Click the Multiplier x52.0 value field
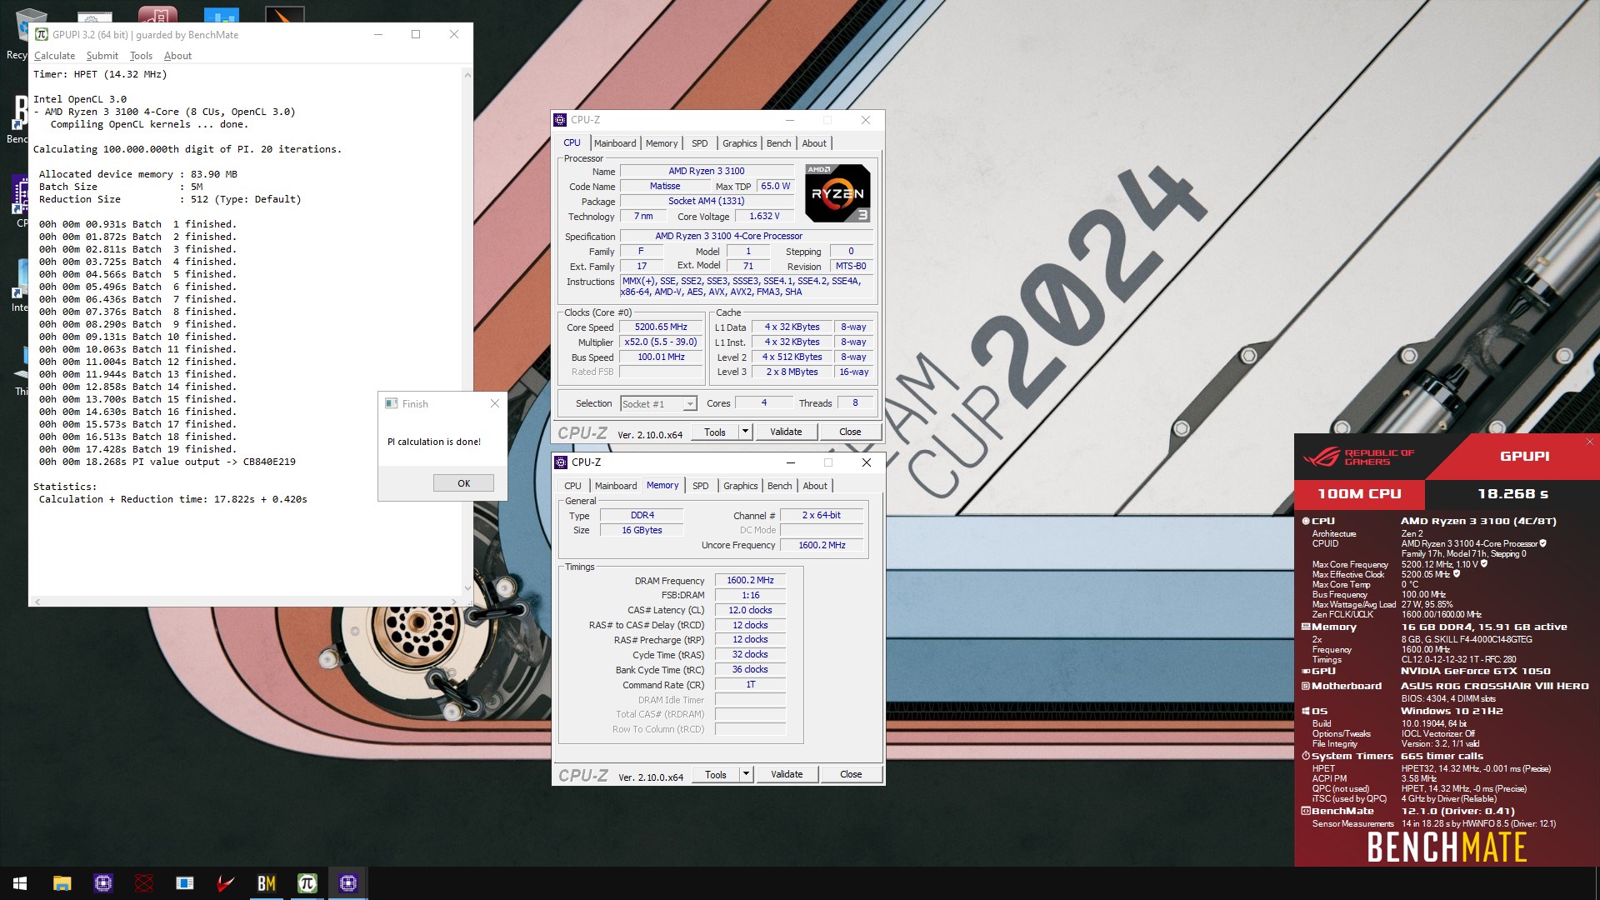The image size is (1600, 900). (x=661, y=342)
